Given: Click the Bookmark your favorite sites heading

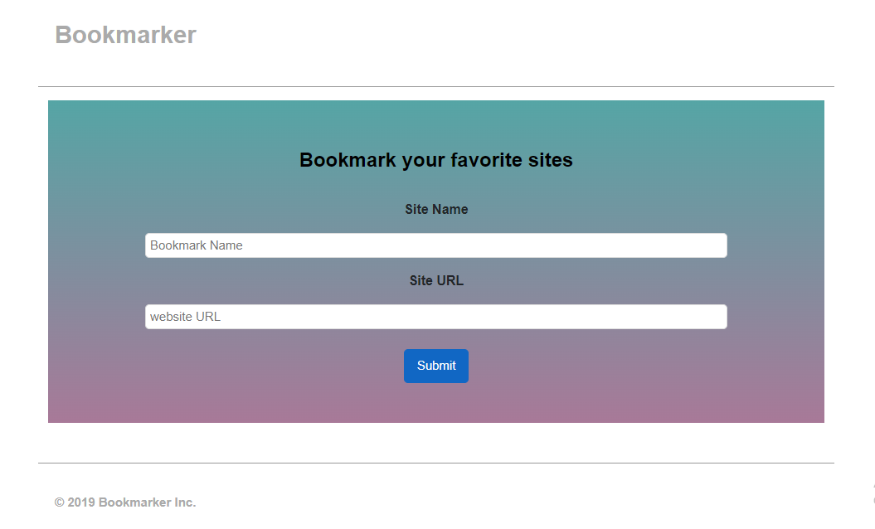Looking at the screenshot, I should point(435,159).
